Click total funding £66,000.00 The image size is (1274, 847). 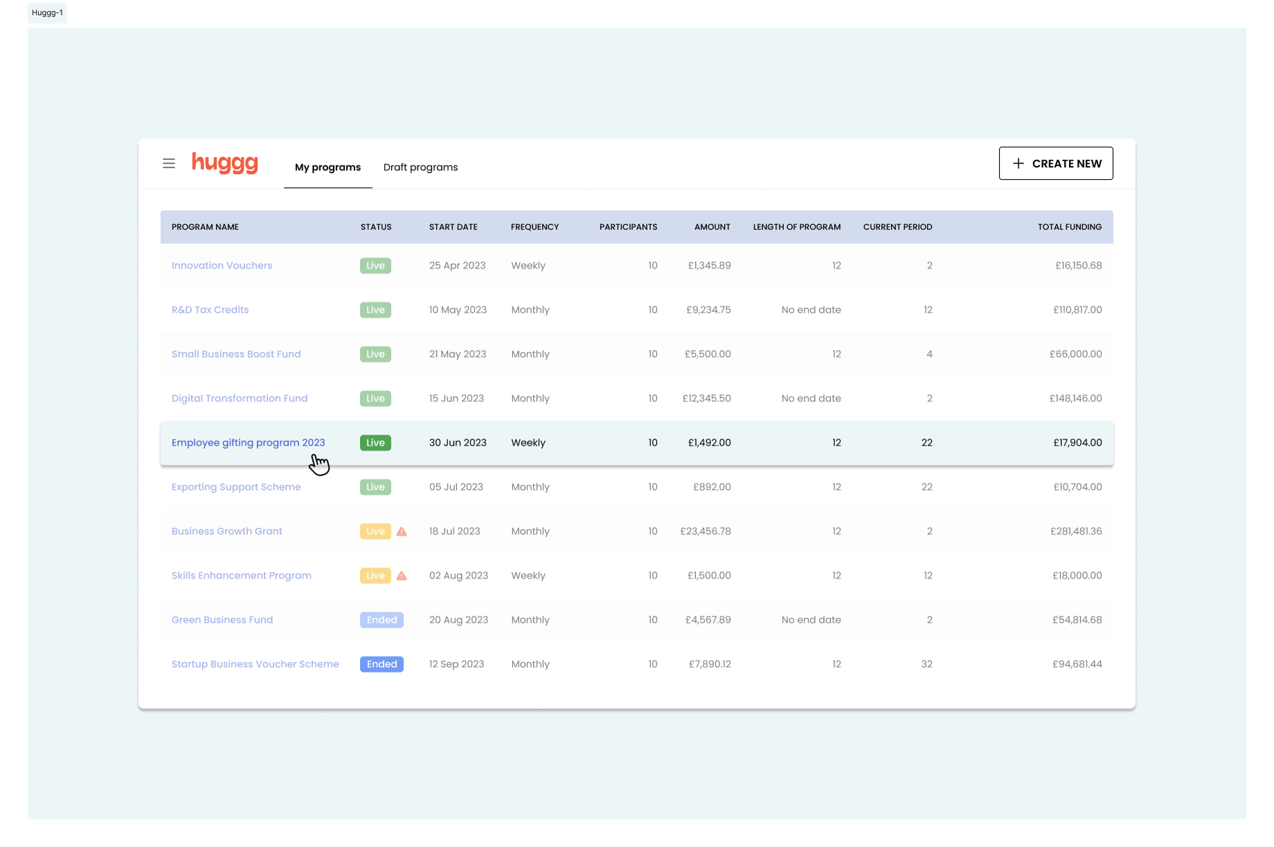pos(1076,354)
